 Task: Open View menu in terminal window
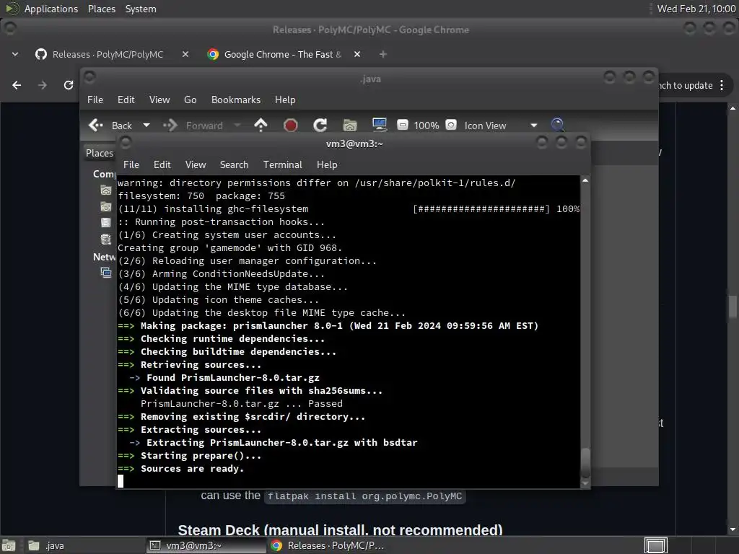pos(195,164)
